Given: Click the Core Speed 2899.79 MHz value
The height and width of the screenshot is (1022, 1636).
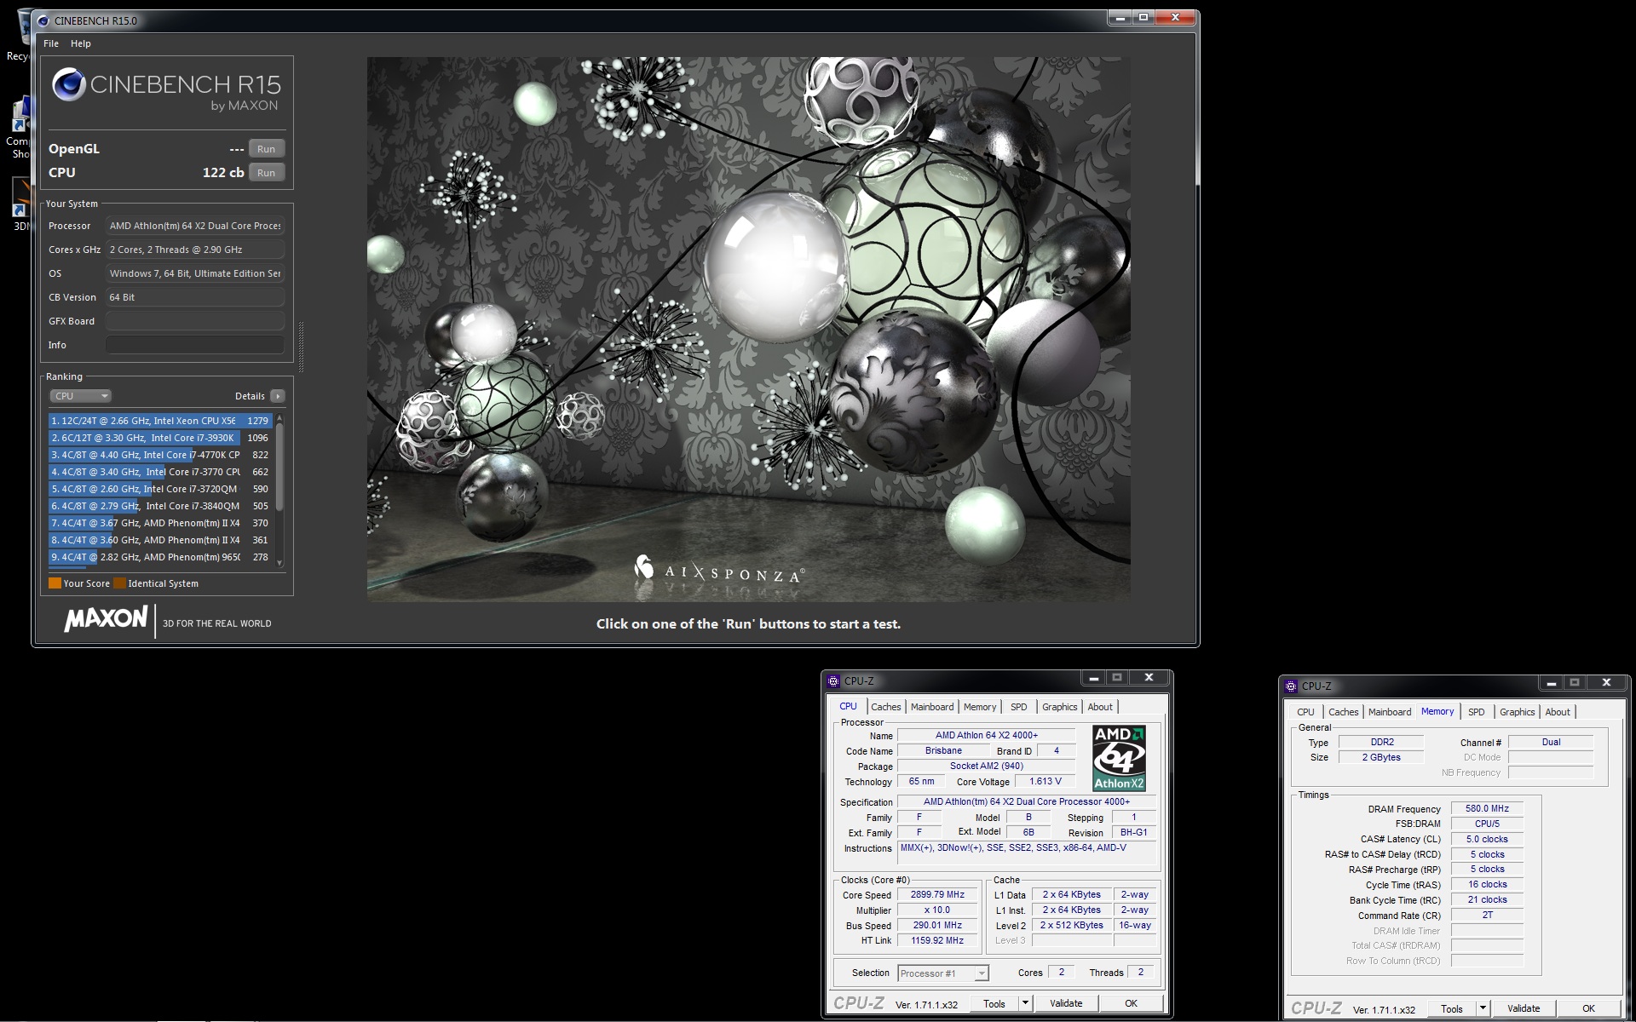Looking at the screenshot, I should (x=937, y=895).
